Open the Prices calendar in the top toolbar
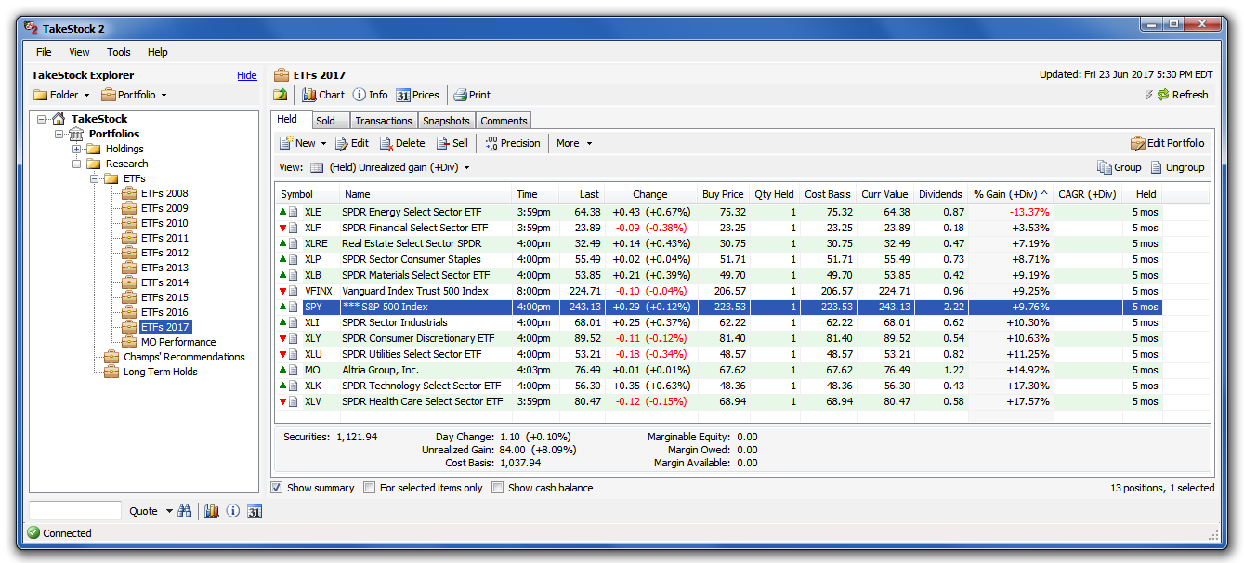The height and width of the screenshot is (563, 1244). pos(417,95)
